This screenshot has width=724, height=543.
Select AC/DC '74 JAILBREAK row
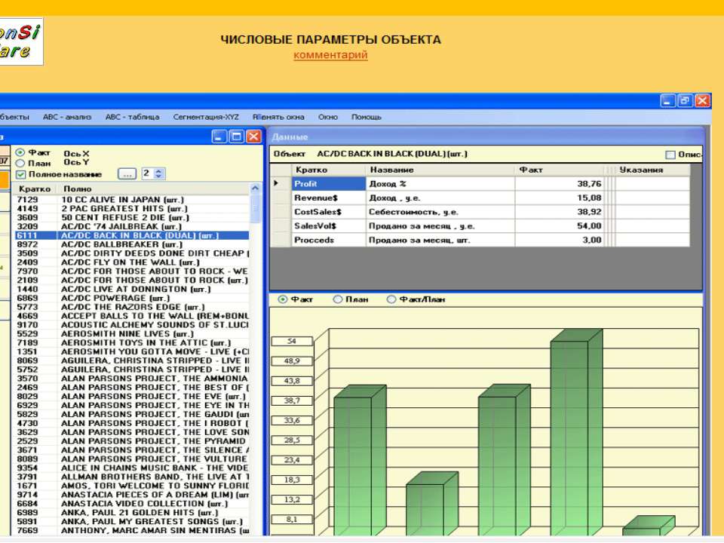click(131, 226)
